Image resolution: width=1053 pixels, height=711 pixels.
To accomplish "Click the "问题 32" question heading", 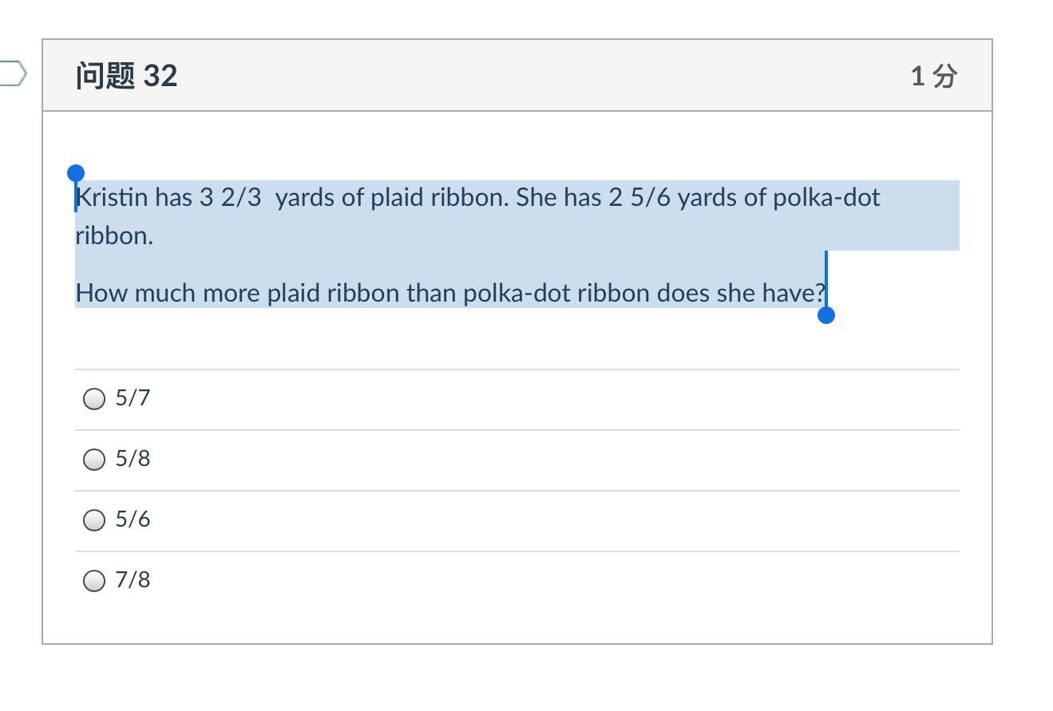I will coord(126,76).
